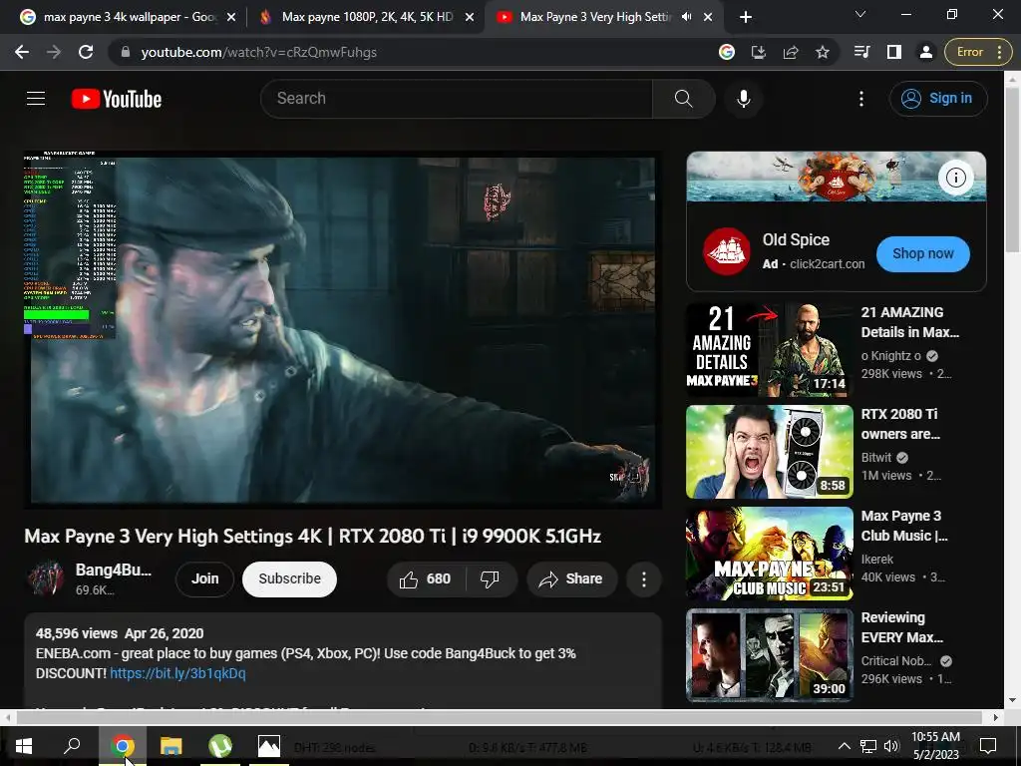Open uTorrent from taskbar

220,746
